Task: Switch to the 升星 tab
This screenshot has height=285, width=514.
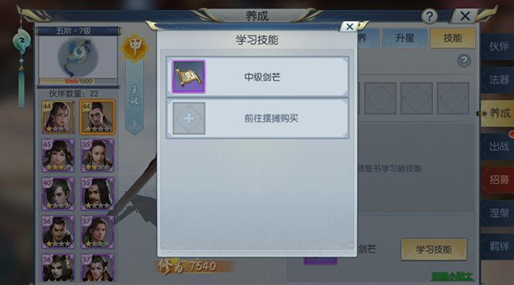Action: [405, 38]
